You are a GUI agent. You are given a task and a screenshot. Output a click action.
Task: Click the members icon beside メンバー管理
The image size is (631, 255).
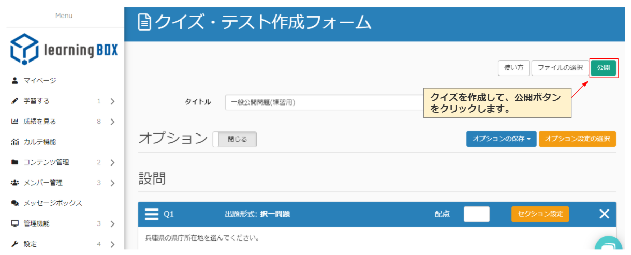point(14,183)
